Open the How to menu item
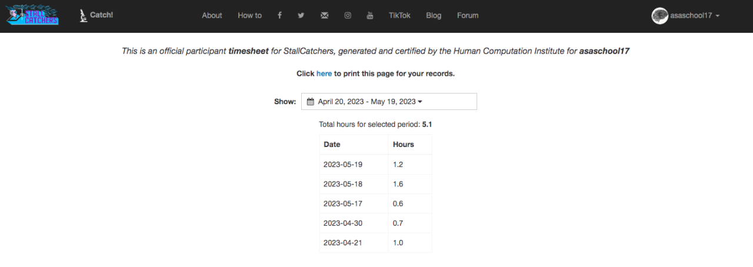Viewport: 753px width, 267px height. [x=249, y=16]
